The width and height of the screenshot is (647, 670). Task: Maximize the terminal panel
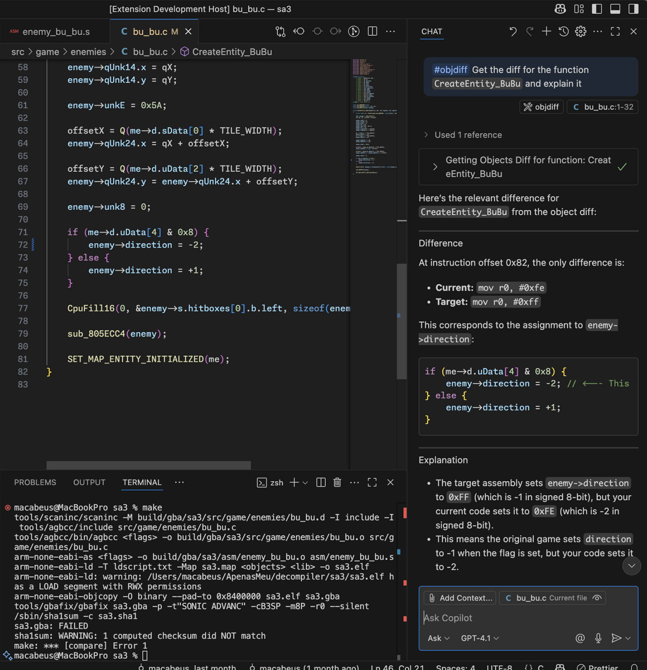(372, 482)
